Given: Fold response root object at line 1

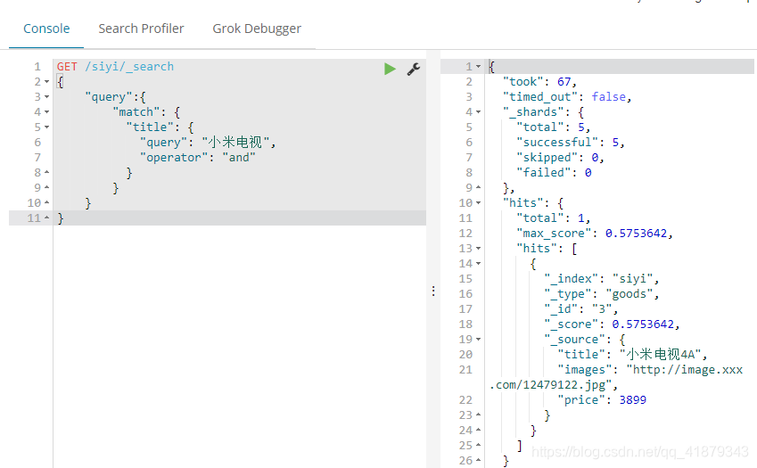Looking at the screenshot, I should pos(479,67).
